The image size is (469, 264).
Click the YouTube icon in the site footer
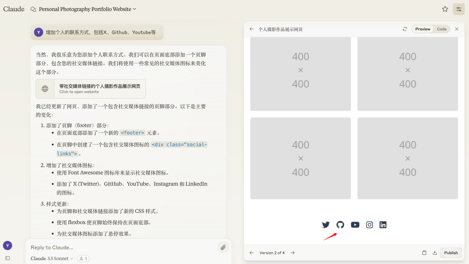click(355, 224)
